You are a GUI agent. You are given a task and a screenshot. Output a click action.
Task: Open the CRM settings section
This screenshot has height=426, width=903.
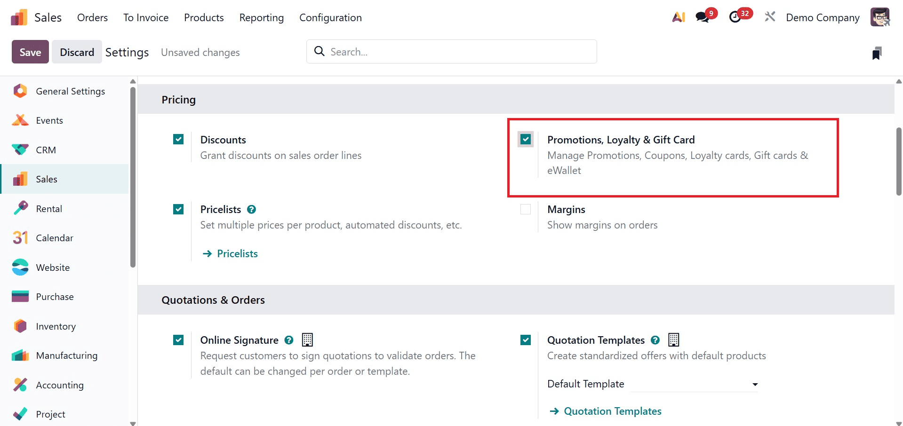tap(46, 150)
